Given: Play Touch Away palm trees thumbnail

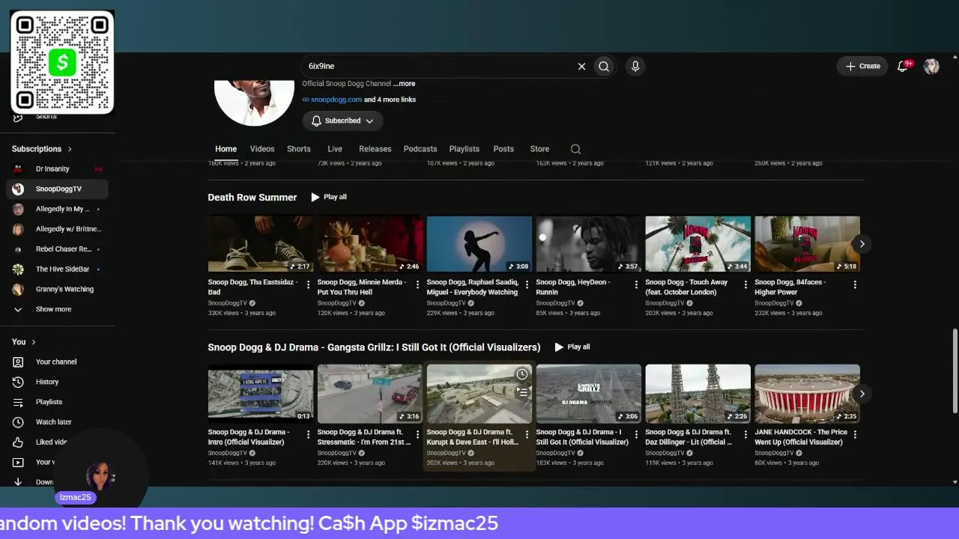Looking at the screenshot, I should [x=698, y=244].
